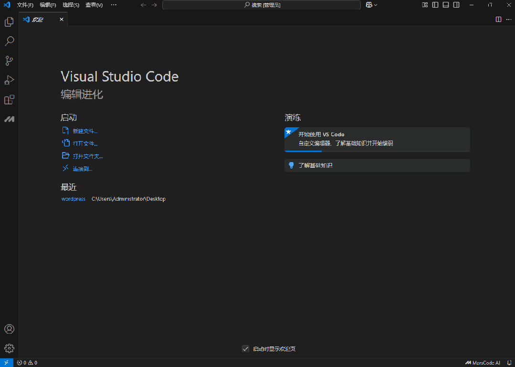This screenshot has width=515, height=367.
Task: Open the Explorer view in activity bar
Action: click(9, 22)
